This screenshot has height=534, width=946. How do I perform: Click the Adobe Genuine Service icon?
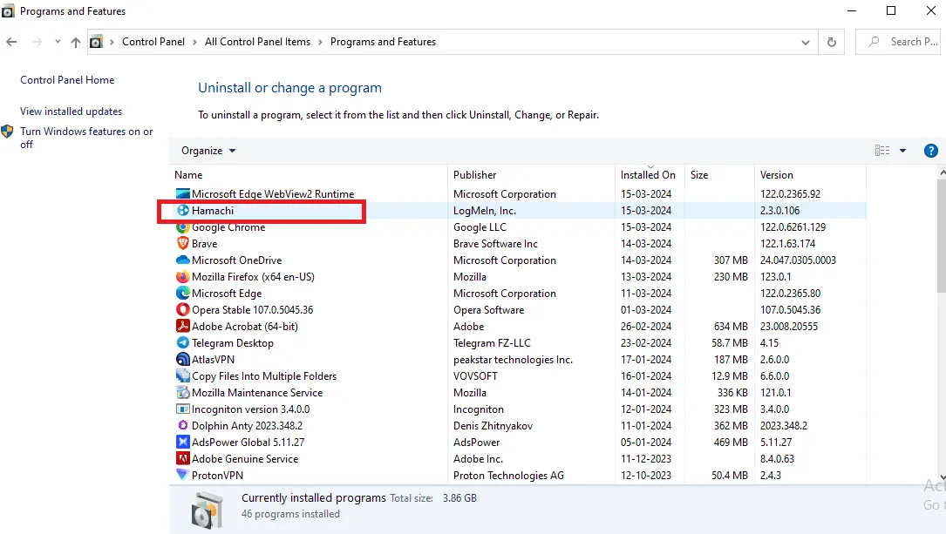coord(182,459)
